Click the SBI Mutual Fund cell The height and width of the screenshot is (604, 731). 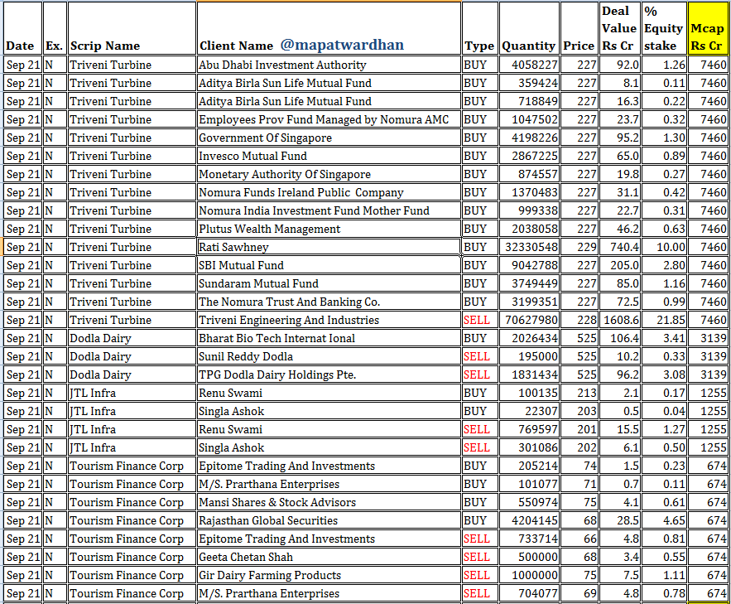[x=329, y=265]
